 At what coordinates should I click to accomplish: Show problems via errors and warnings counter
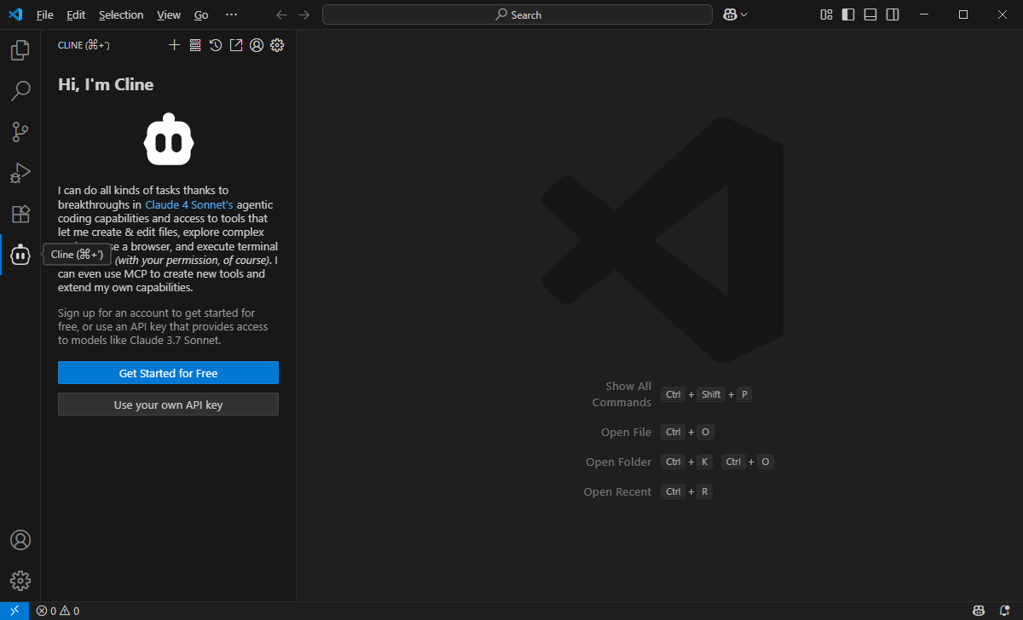click(x=58, y=611)
